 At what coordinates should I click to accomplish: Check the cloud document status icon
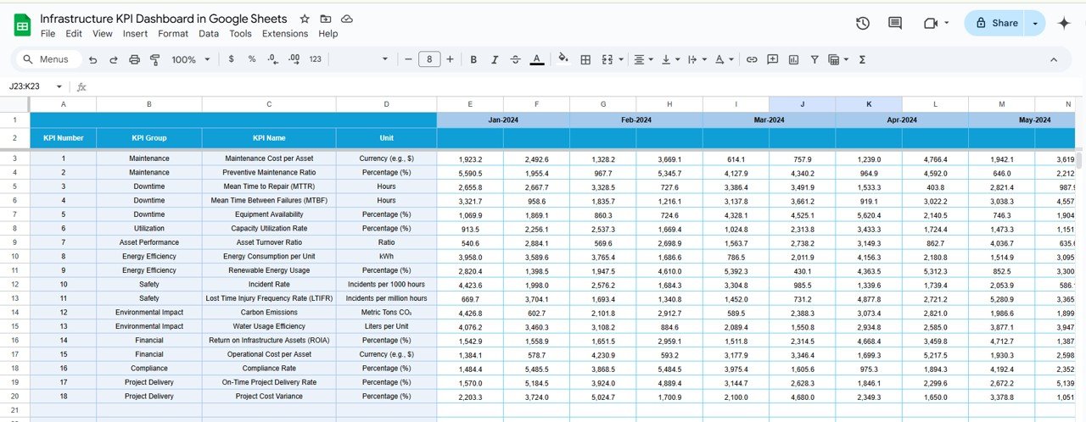347,19
